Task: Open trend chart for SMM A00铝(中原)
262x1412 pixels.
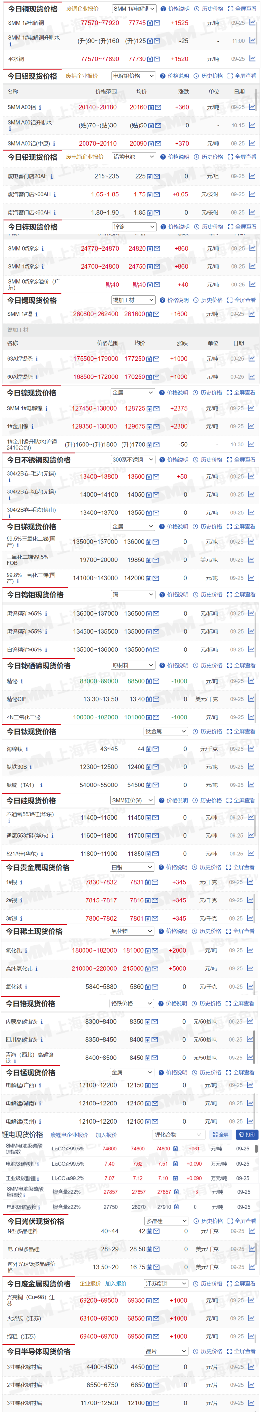Action: pyautogui.click(x=252, y=143)
